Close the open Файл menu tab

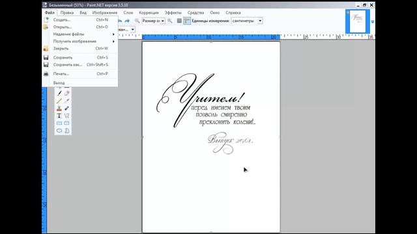50,12
